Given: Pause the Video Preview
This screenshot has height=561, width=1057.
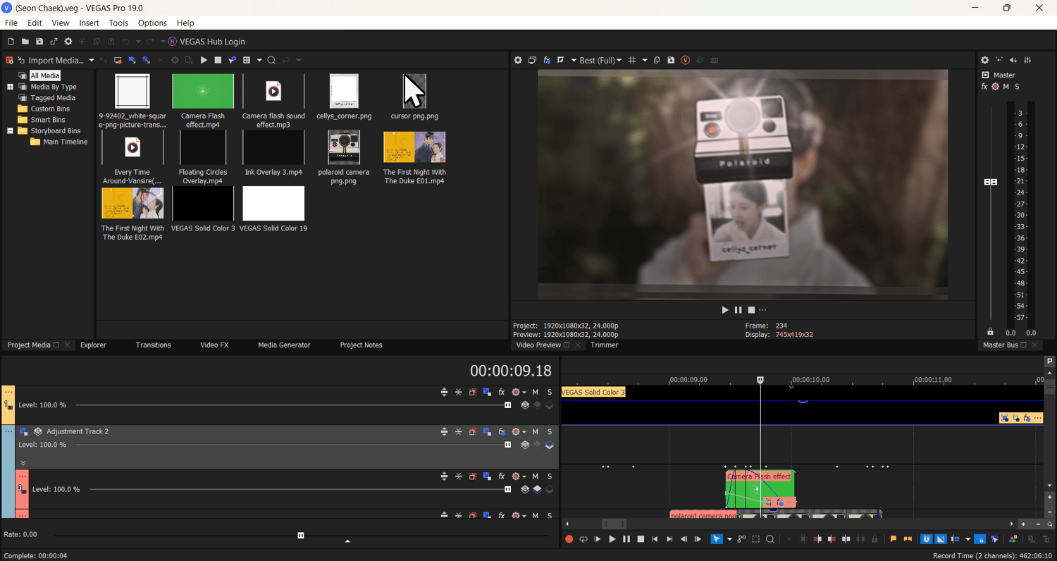Looking at the screenshot, I should click(x=738, y=310).
